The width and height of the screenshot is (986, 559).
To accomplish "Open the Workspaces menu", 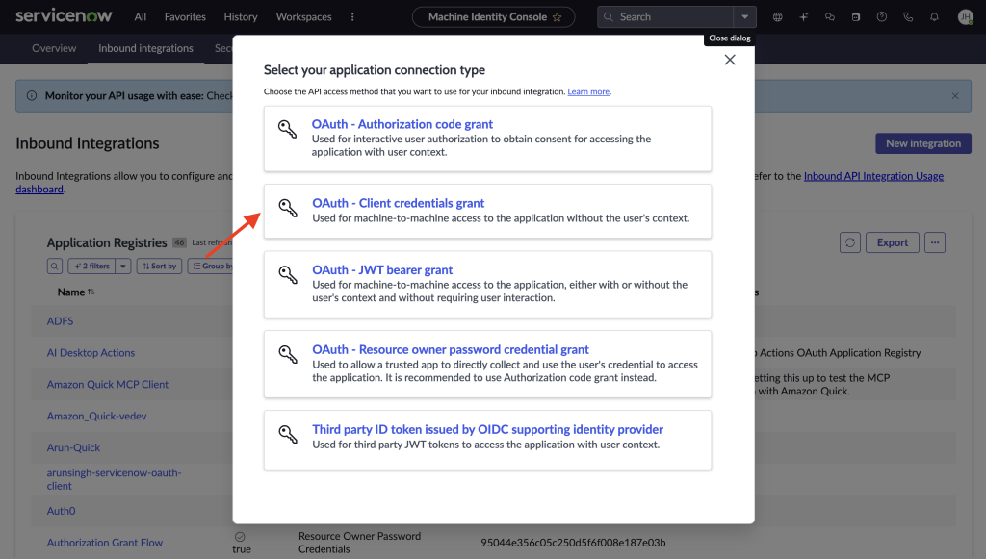I will point(303,17).
